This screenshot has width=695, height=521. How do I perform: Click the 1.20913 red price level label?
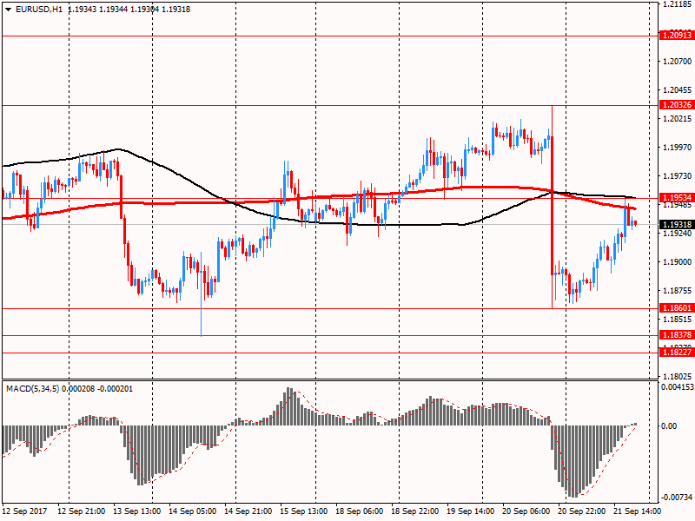coord(677,35)
